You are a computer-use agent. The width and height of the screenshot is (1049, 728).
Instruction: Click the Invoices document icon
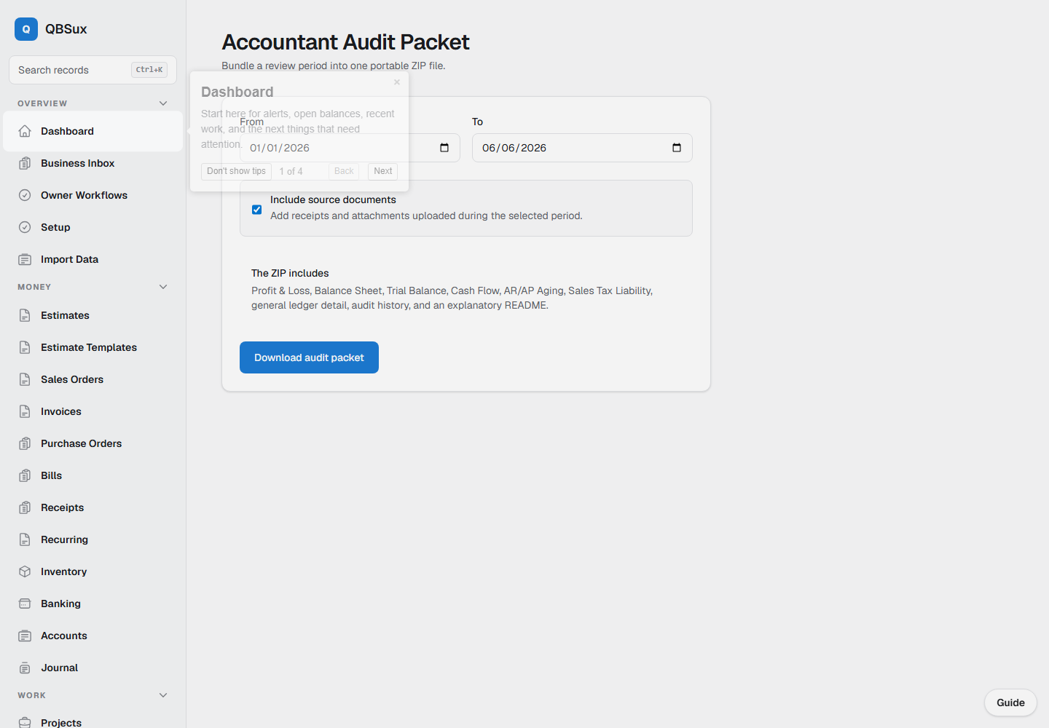[x=25, y=411]
